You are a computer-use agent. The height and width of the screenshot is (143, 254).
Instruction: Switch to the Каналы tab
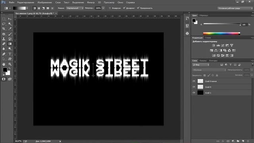tap(203, 61)
